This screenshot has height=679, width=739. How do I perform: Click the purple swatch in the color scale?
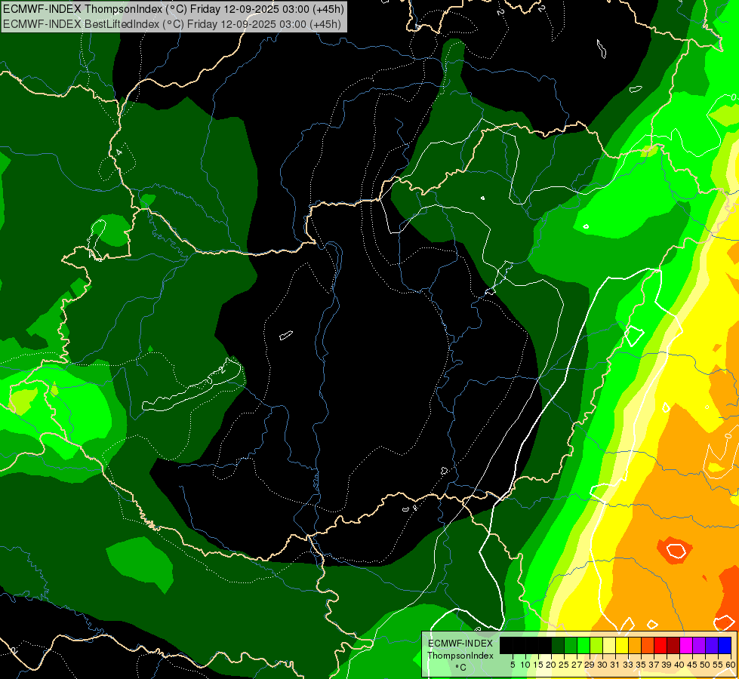coord(699,645)
